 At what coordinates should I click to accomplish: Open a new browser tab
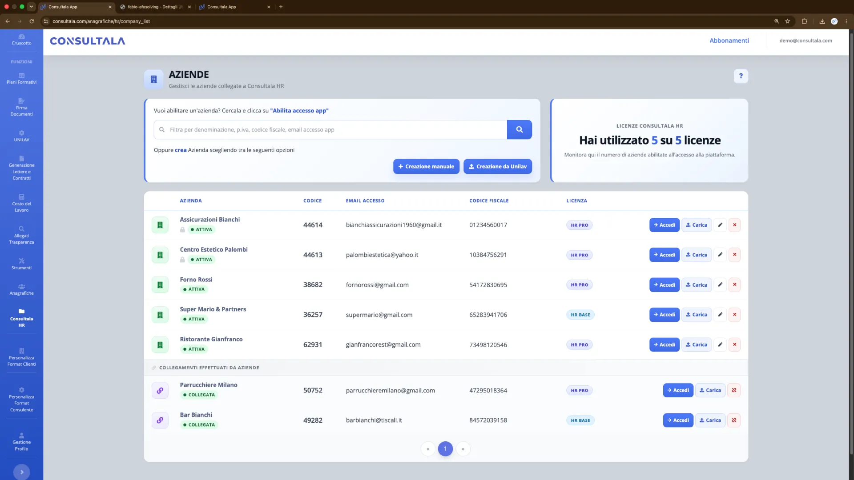coord(281,7)
